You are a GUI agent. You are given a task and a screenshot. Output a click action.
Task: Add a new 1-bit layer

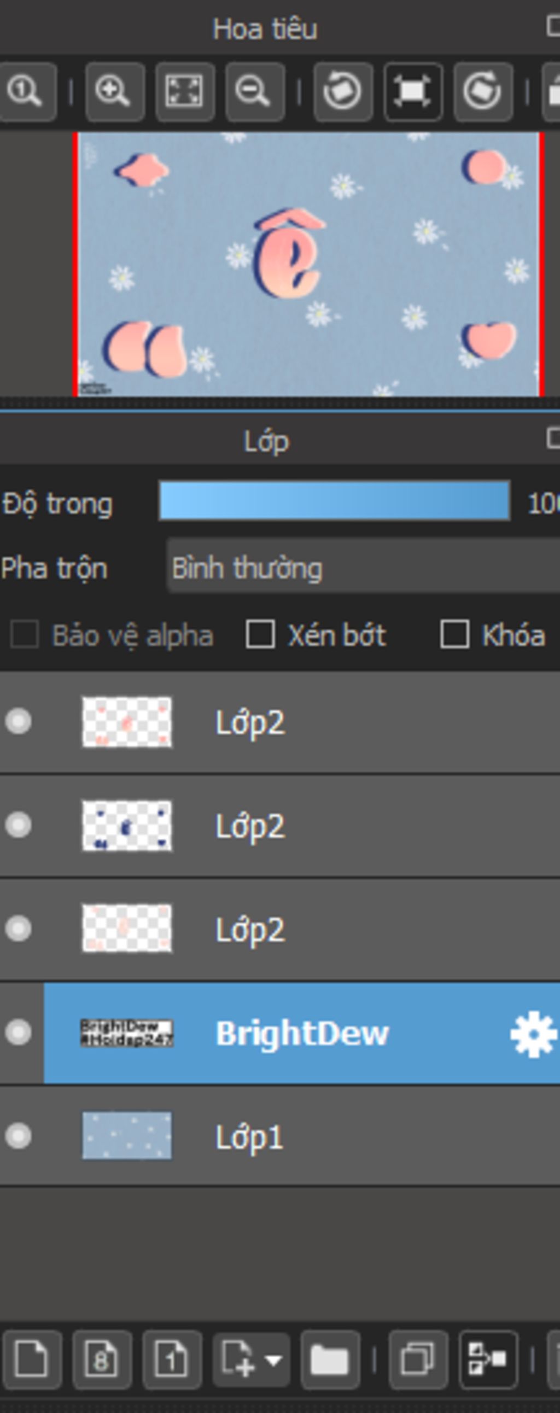tap(172, 1360)
